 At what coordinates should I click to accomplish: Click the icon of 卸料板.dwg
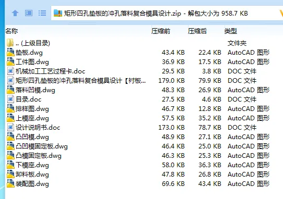(x=10, y=174)
